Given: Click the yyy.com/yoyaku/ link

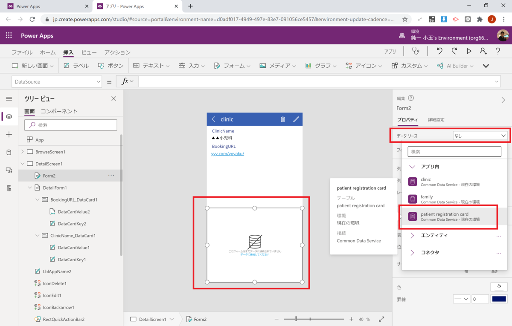Looking at the screenshot, I should tap(228, 153).
